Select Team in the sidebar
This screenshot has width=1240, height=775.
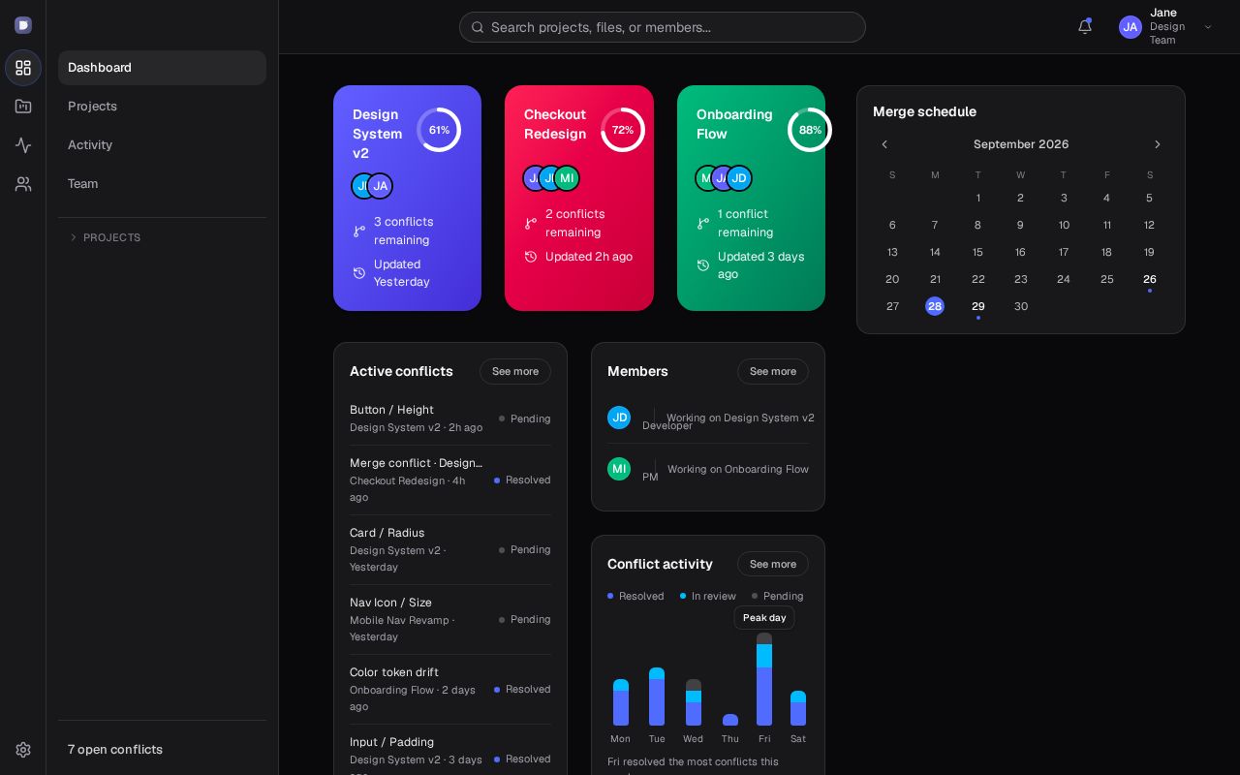[162, 184]
